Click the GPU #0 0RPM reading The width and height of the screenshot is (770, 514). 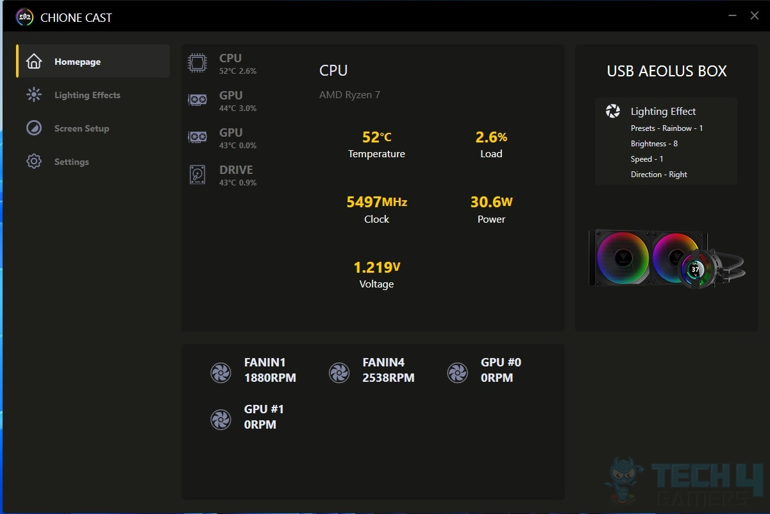(501, 370)
